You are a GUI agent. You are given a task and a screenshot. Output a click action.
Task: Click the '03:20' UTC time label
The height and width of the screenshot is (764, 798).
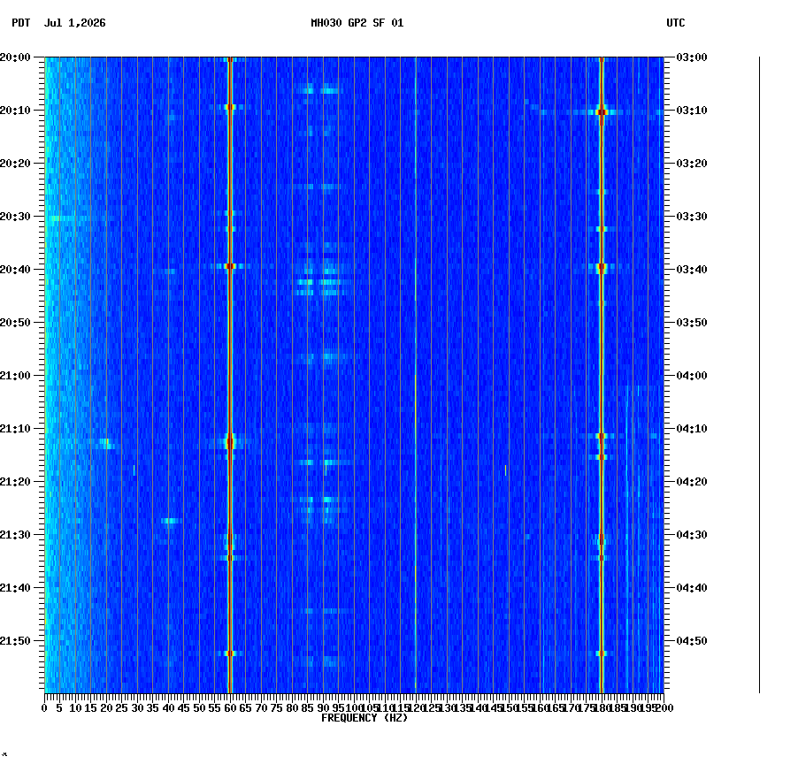tap(692, 164)
